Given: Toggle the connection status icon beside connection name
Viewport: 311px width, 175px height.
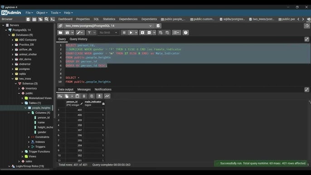Looking at the screenshot, I should tap(60, 26).
